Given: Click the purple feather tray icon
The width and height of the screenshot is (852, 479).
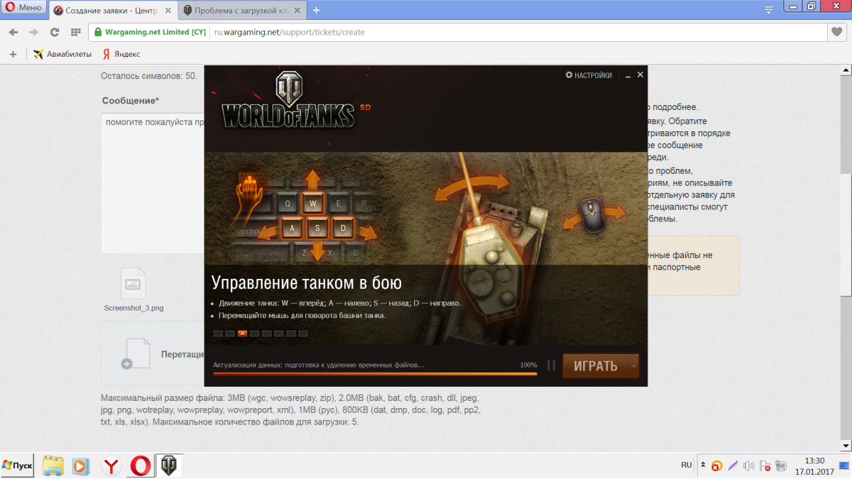Looking at the screenshot, I should 733,466.
